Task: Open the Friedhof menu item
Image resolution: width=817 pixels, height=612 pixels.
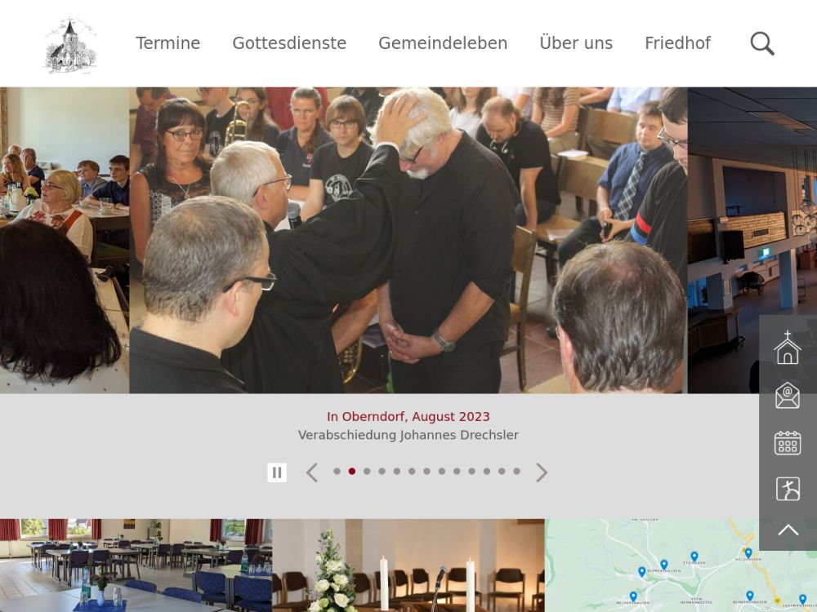Action: tap(677, 43)
